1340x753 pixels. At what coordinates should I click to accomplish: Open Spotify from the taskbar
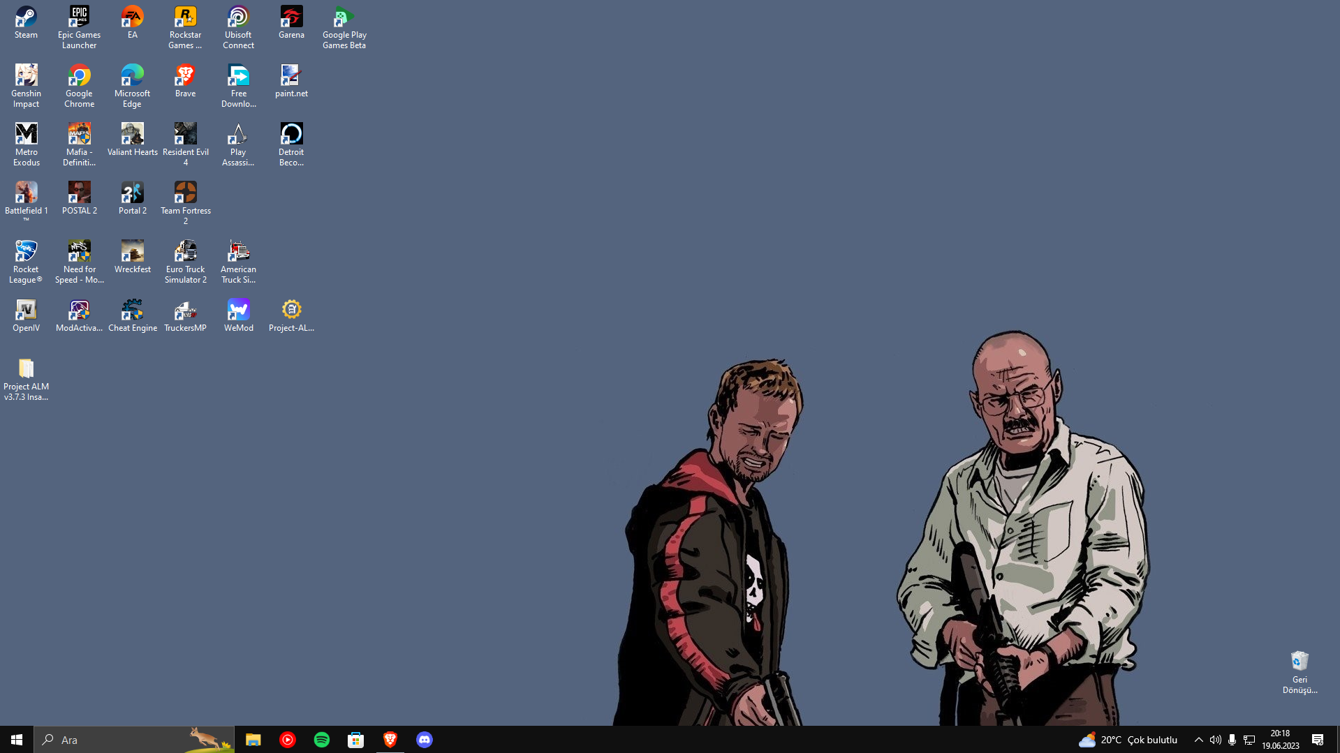pyautogui.click(x=321, y=740)
